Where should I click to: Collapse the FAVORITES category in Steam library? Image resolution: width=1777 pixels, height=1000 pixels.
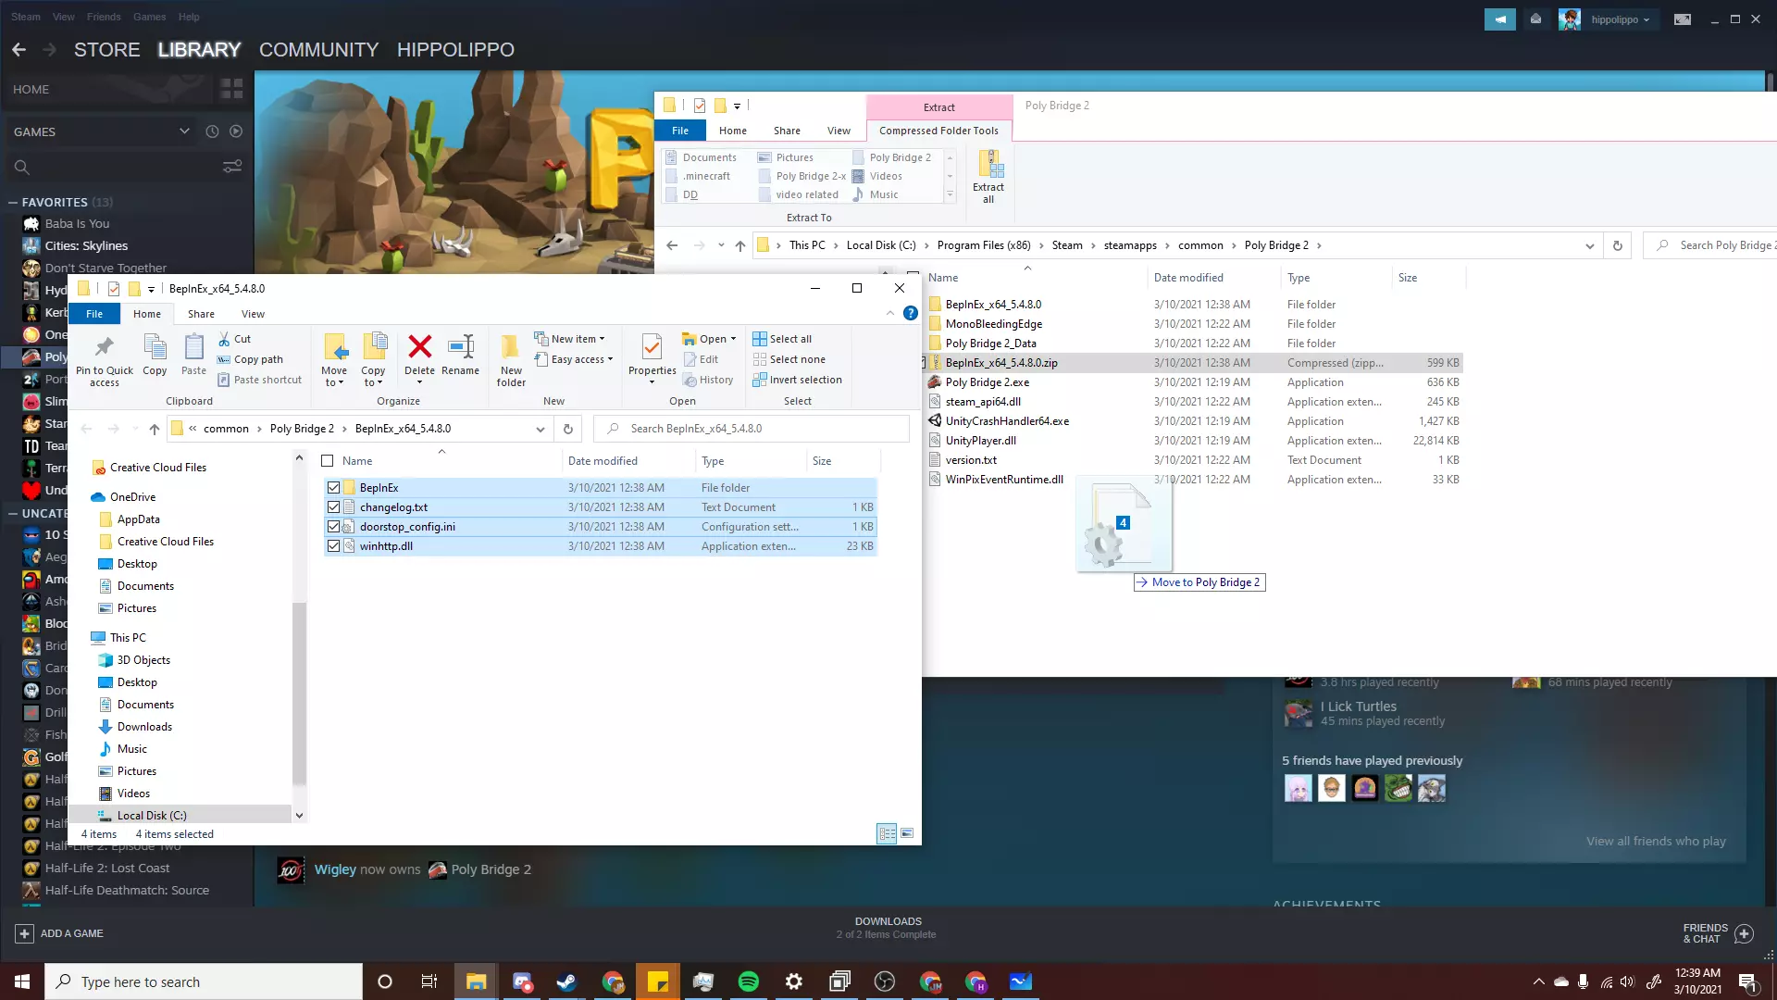point(13,202)
